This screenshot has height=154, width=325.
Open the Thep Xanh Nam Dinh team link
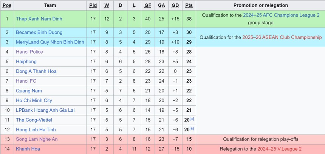point(39,19)
